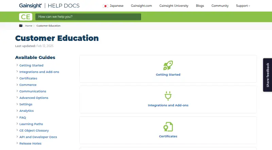Expand the Commerce guide chevron
Viewport: 272px width, 150px height.
pyautogui.click(x=17, y=85)
